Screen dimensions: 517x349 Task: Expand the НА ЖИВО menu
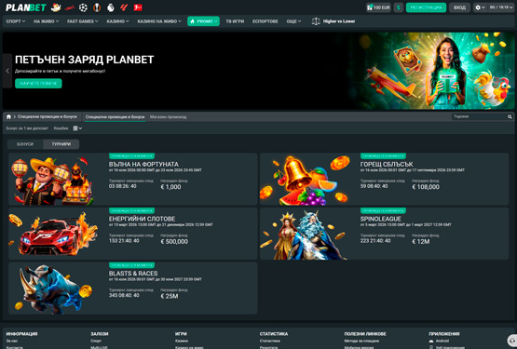coord(46,21)
